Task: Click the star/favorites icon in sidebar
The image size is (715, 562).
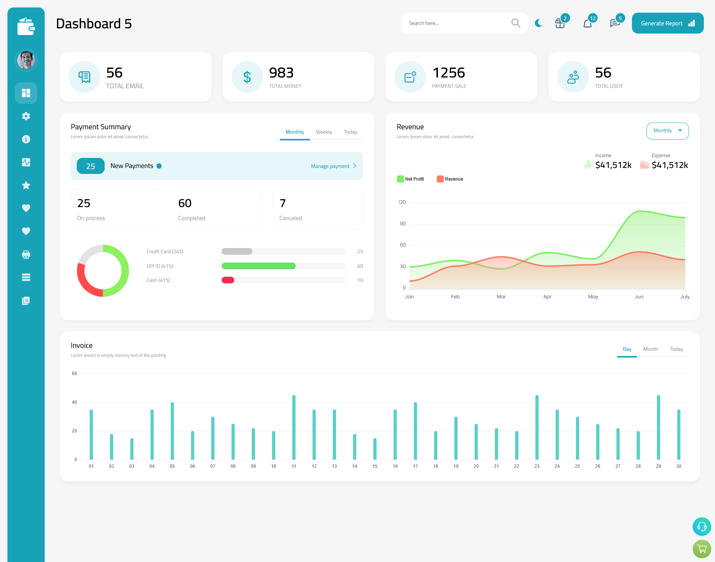Action: coord(26,185)
